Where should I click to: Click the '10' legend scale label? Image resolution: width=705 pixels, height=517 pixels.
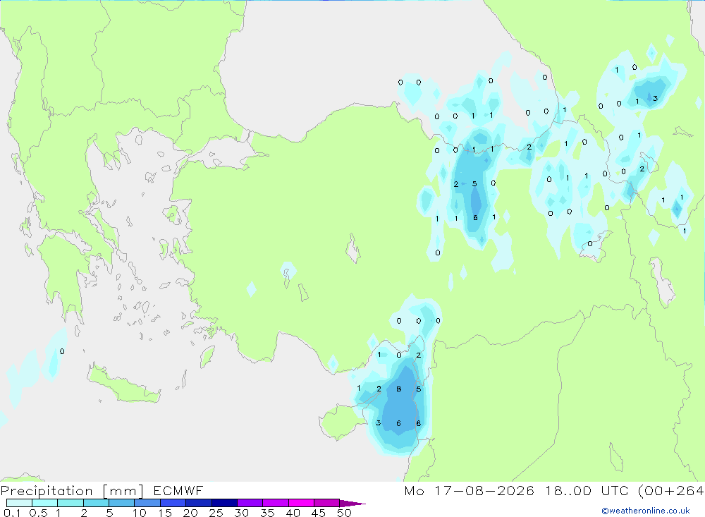pyautogui.click(x=140, y=513)
